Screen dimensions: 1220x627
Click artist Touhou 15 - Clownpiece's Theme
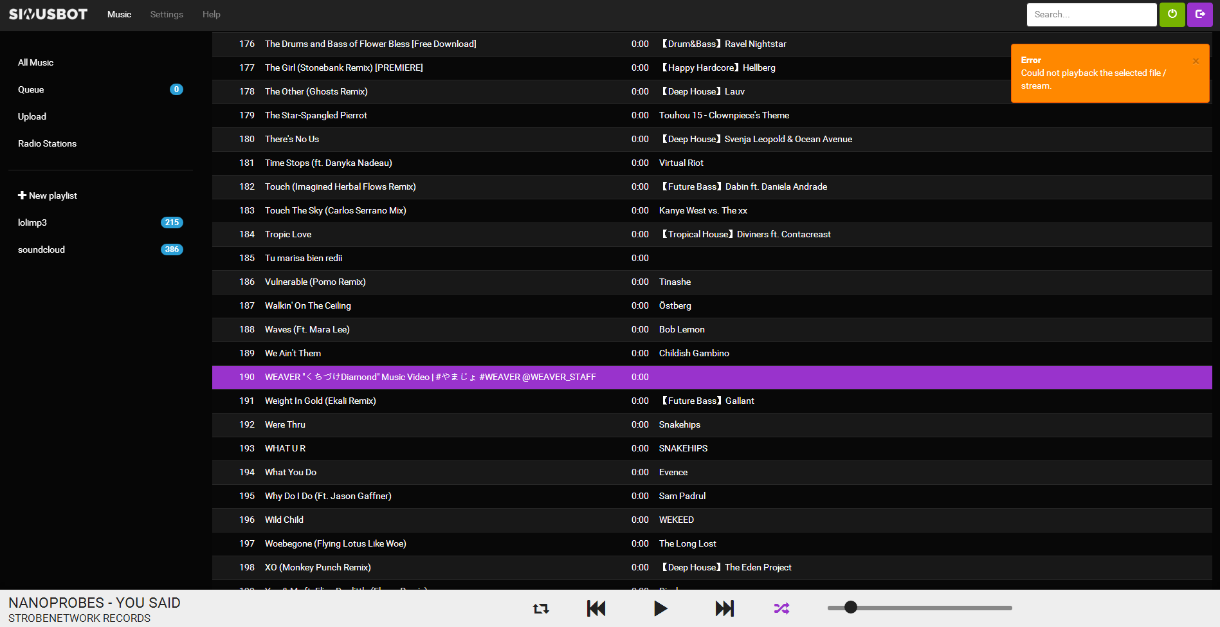point(724,115)
